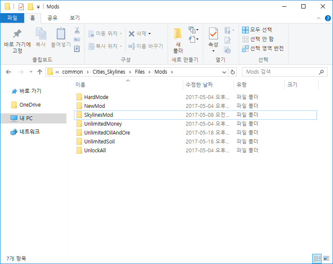Screen dimensions: 333x264
Task: Open the Delete (삭제) dropdown arrow
Action: (x=149, y=33)
